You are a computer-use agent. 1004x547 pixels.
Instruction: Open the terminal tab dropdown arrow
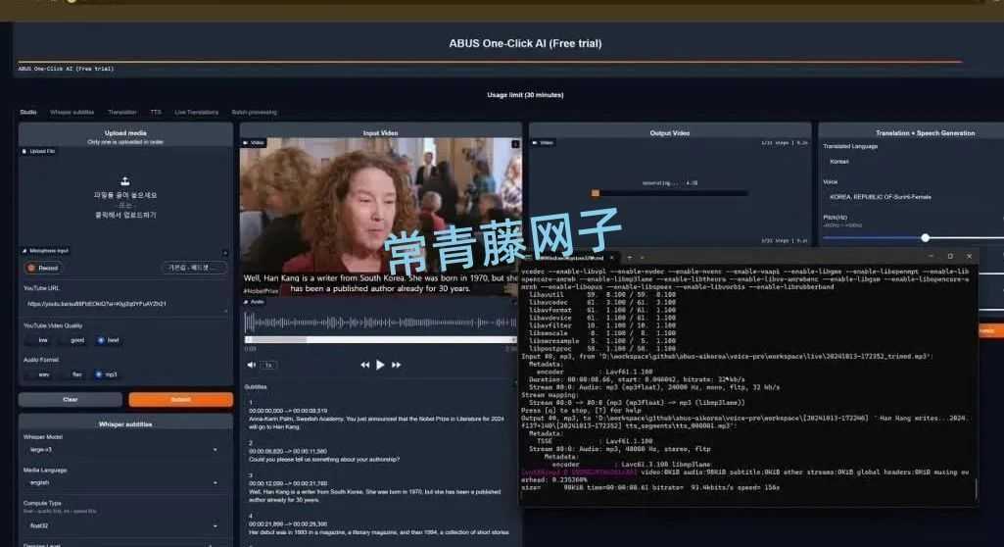(643, 257)
